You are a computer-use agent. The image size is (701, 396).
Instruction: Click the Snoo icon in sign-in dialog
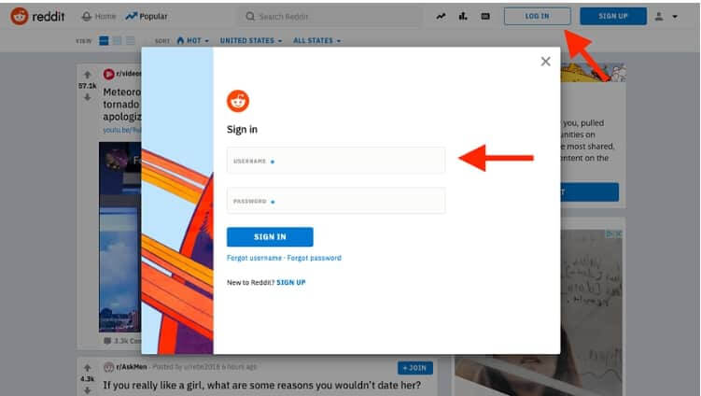pyautogui.click(x=238, y=101)
